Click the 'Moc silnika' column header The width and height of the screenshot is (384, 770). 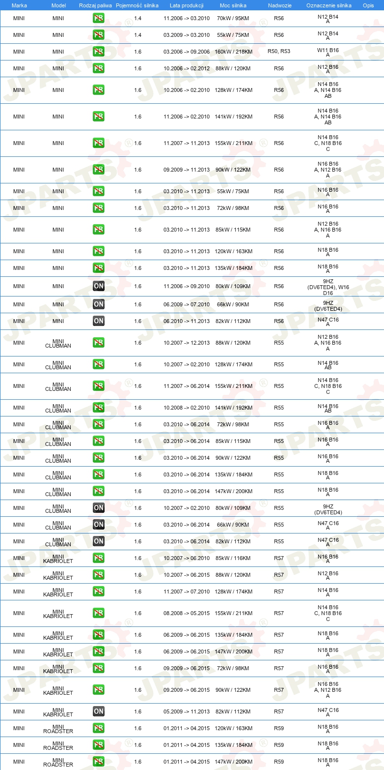[x=234, y=5]
